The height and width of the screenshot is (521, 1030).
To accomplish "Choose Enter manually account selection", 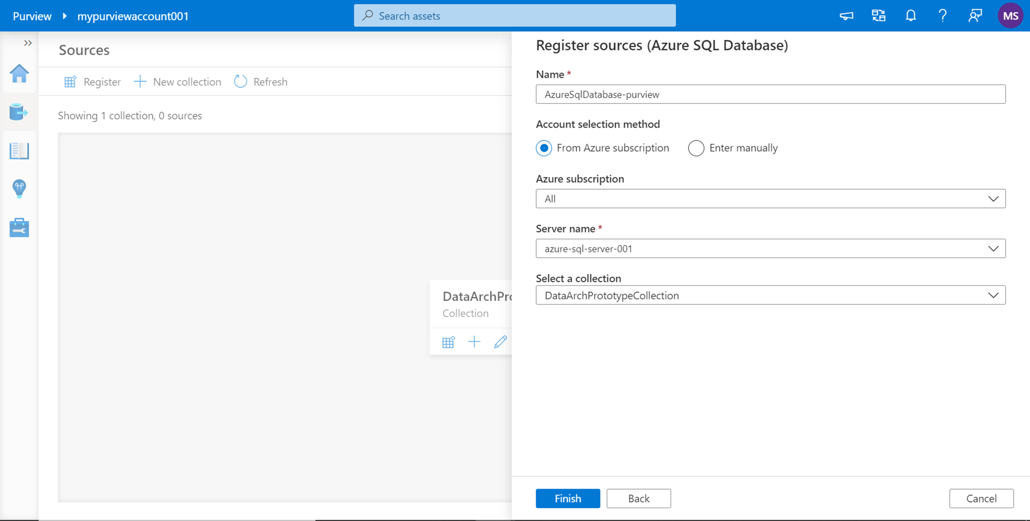I will 696,148.
